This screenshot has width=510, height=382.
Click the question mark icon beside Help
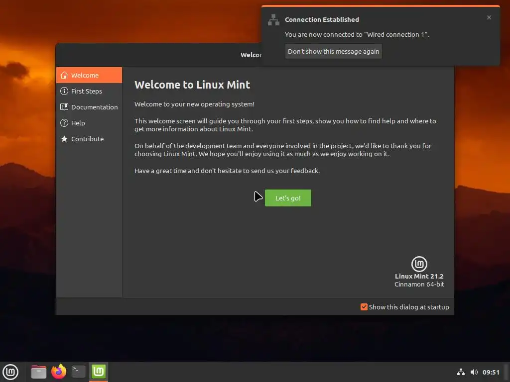[x=64, y=123]
